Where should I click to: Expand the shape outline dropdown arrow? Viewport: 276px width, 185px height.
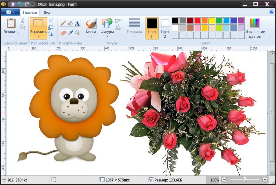(122, 21)
